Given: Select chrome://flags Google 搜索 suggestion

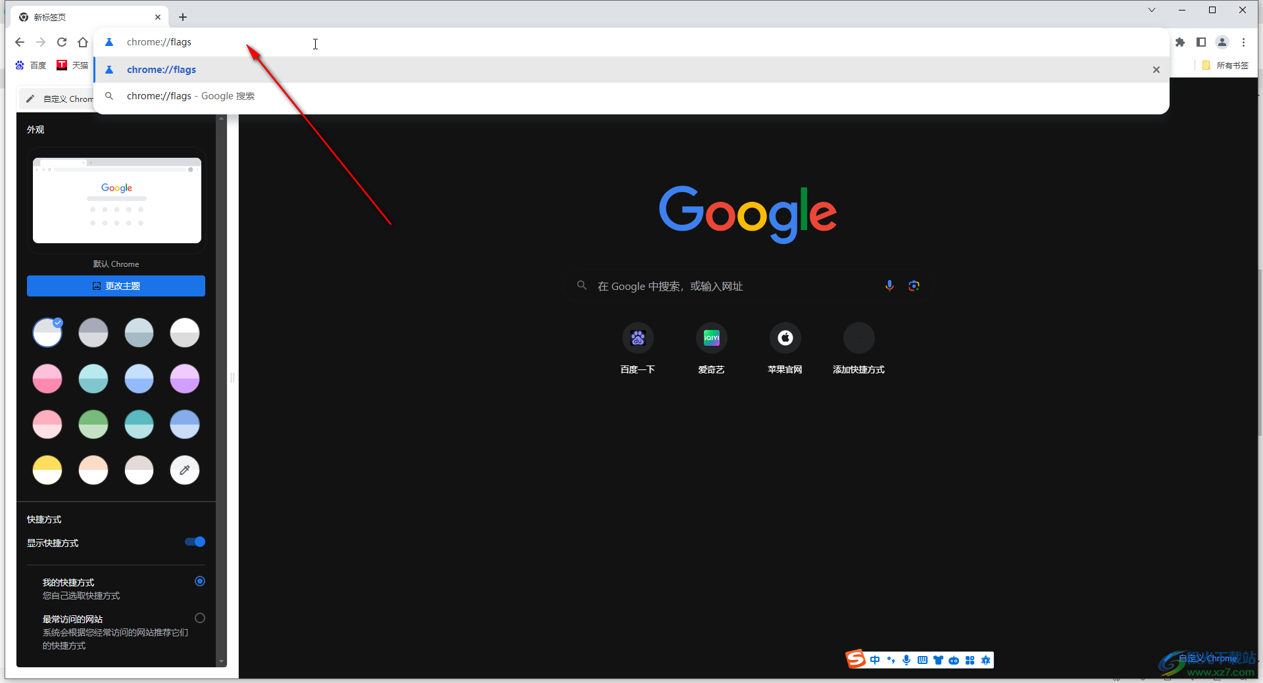Looking at the screenshot, I should pyautogui.click(x=631, y=96).
